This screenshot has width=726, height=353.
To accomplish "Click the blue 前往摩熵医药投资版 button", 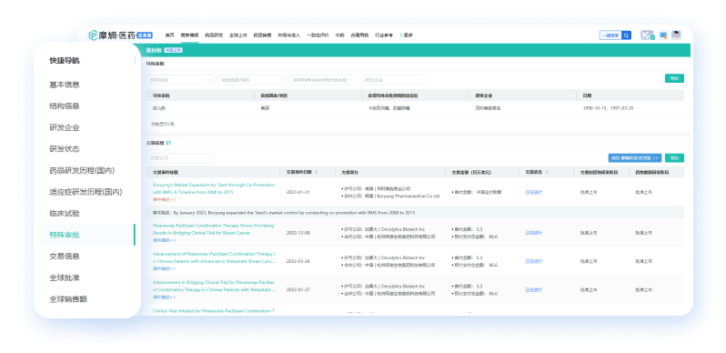I will (635, 158).
